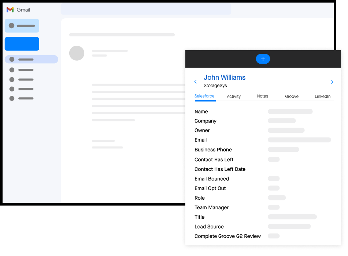Viewport: 348px width, 256px height.
Task: Toggle the Email Bounced value
Action: click(274, 178)
